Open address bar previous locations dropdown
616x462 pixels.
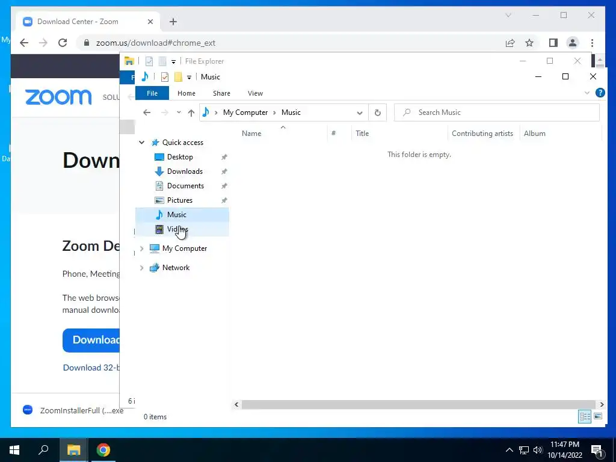click(x=360, y=112)
